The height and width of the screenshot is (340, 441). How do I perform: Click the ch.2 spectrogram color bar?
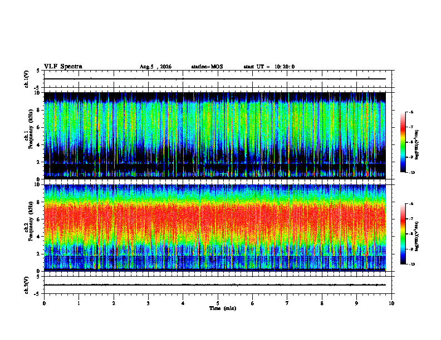pos(403,234)
